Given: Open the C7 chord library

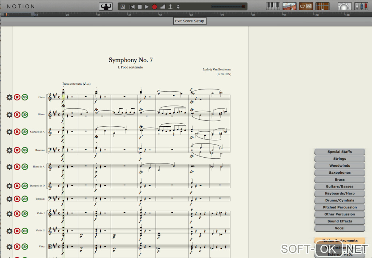Looking at the screenshot, I should 306,6.
